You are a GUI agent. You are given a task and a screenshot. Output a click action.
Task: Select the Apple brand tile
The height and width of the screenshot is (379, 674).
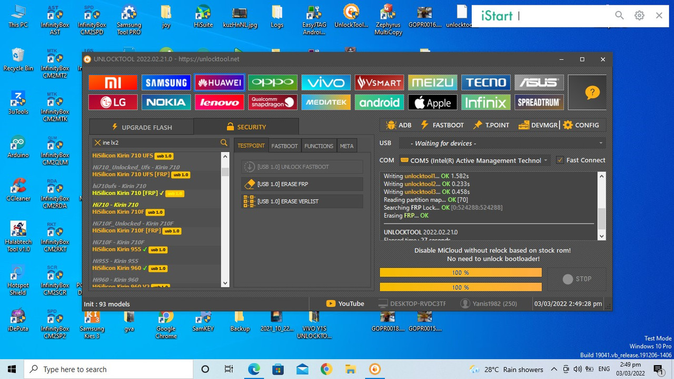point(432,102)
